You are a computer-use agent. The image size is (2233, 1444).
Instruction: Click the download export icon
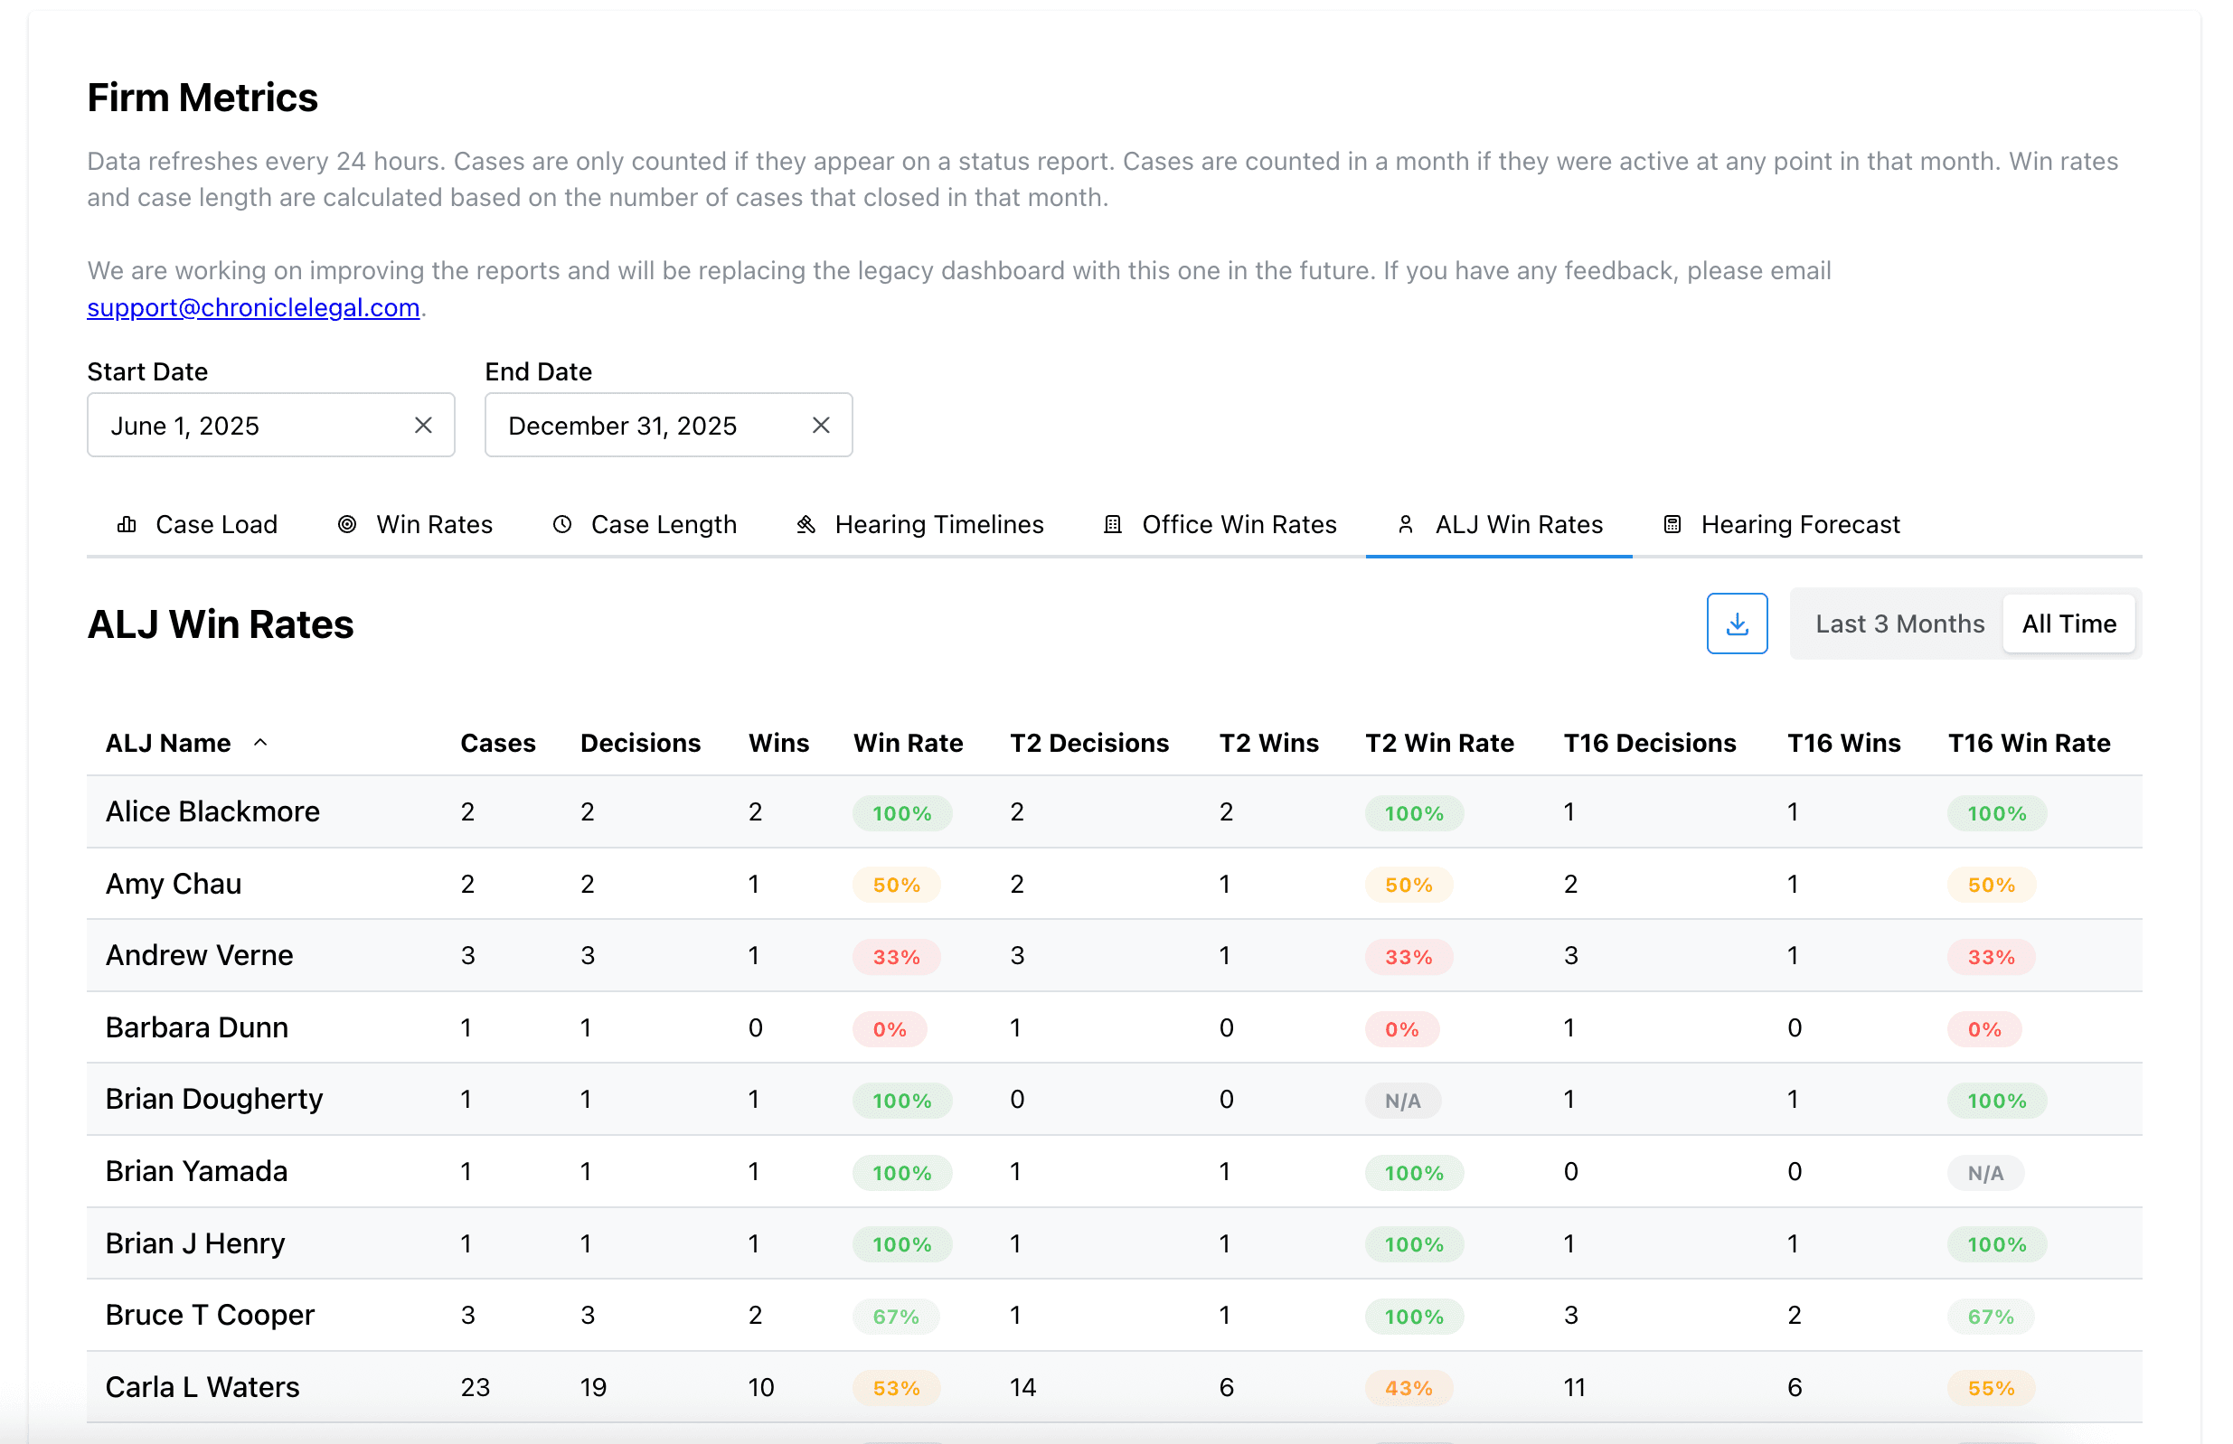[1737, 623]
